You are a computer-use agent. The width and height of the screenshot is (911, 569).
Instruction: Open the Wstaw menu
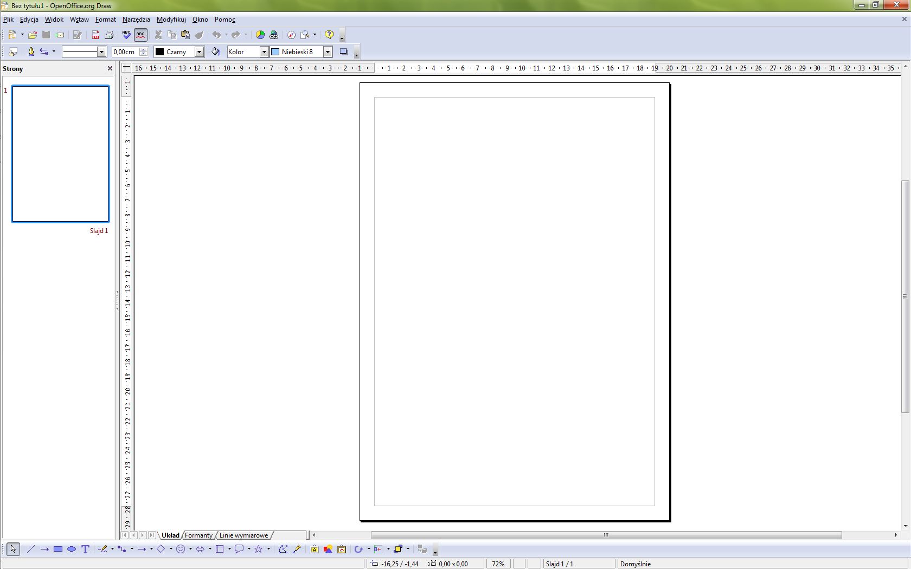[x=79, y=20]
